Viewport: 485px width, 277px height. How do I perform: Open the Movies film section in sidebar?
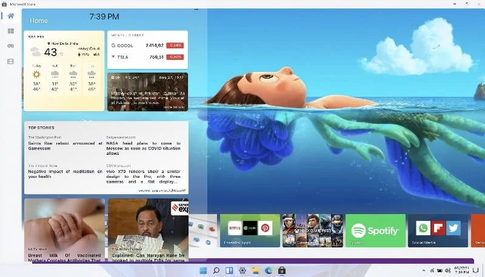[10, 61]
